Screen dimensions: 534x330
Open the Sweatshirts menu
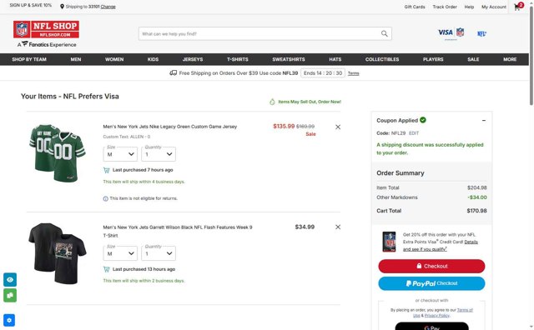(289, 59)
